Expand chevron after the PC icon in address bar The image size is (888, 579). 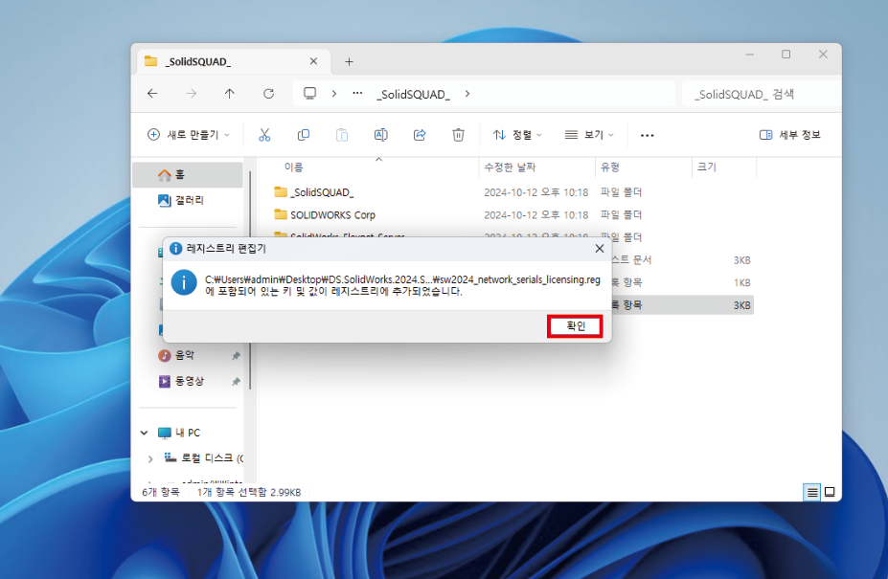click(334, 94)
